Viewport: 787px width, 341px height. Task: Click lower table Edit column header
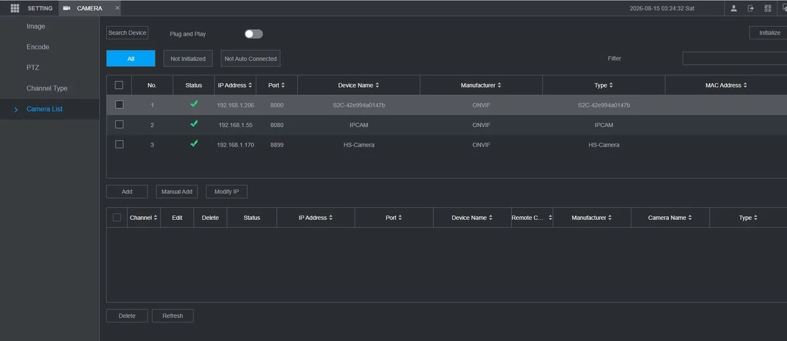tap(177, 217)
